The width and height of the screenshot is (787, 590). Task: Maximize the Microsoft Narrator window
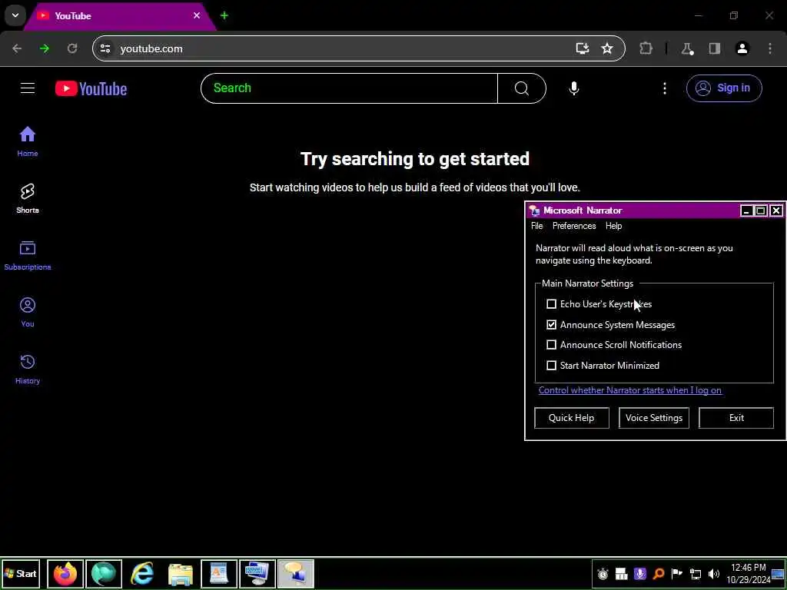[x=761, y=210]
